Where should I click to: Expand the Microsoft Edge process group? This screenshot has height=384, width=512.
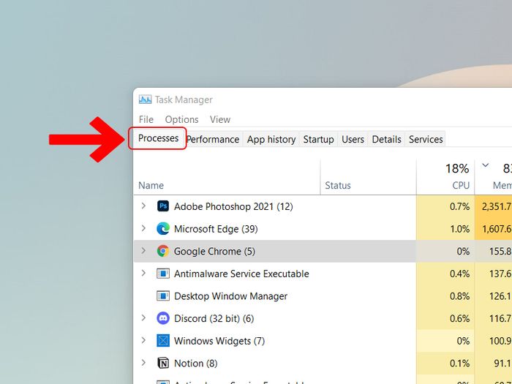point(143,228)
